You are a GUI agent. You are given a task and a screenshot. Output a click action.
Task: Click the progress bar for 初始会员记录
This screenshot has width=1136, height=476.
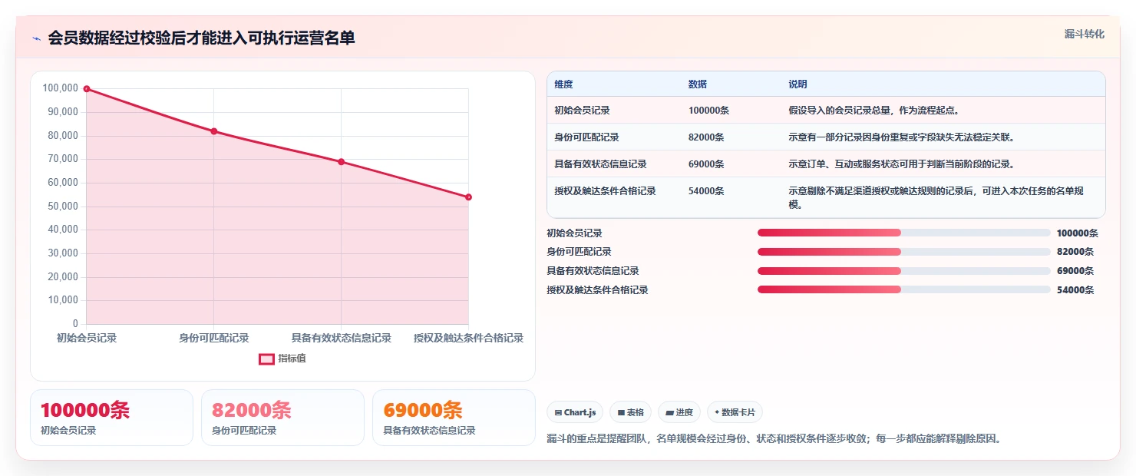click(903, 233)
